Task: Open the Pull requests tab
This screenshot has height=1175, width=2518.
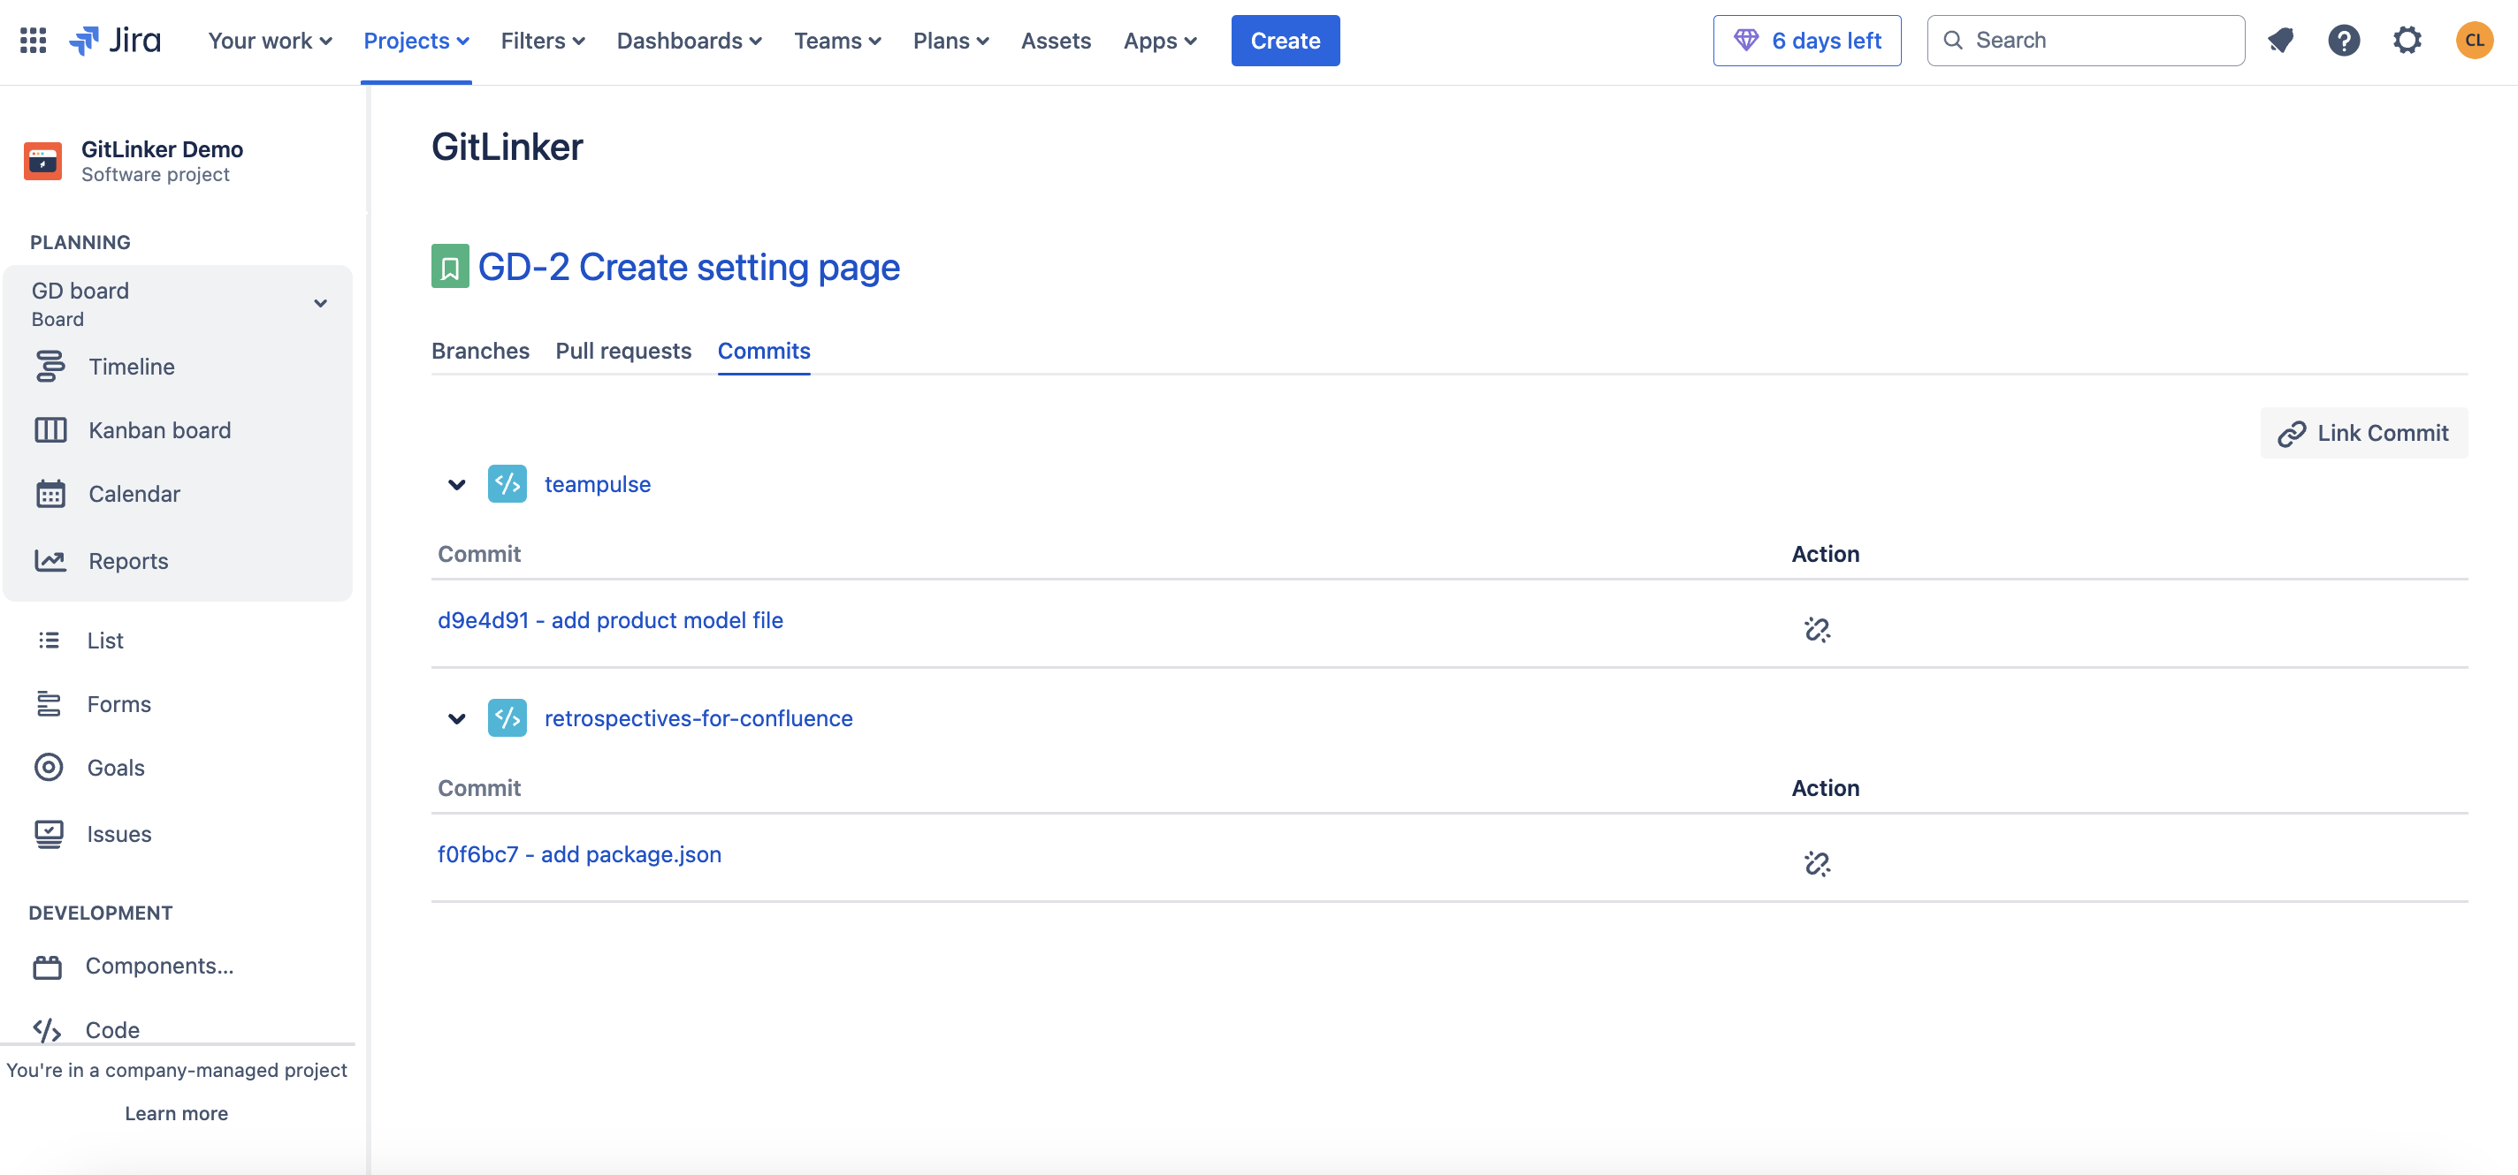Action: [622, 351]
